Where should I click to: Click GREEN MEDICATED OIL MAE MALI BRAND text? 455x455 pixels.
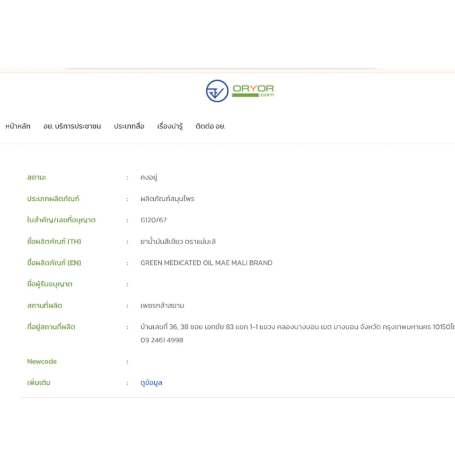pyautogui.click(x=206, y=263)
